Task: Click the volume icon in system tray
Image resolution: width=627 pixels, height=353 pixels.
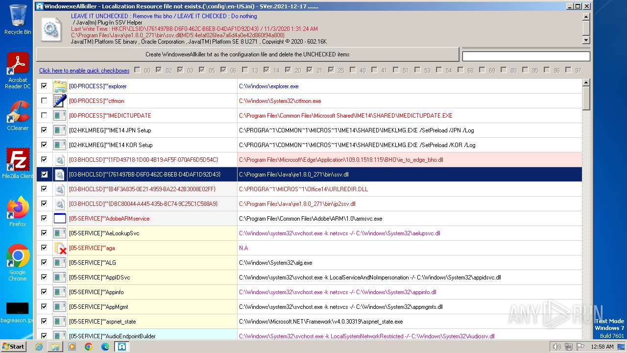Action: [x=557, y=347]
